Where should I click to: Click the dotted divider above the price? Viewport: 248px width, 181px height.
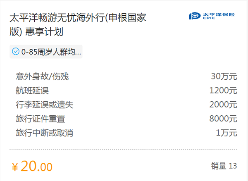[x=123, y=149]
